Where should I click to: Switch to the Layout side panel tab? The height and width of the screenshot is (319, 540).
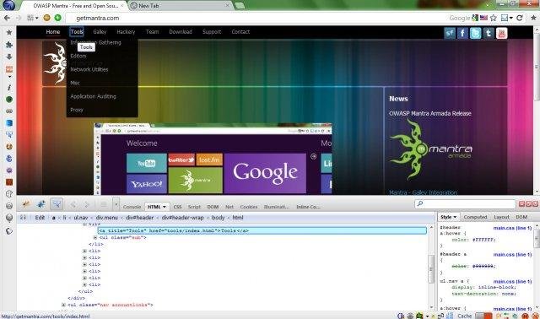[x=501, y=217]
